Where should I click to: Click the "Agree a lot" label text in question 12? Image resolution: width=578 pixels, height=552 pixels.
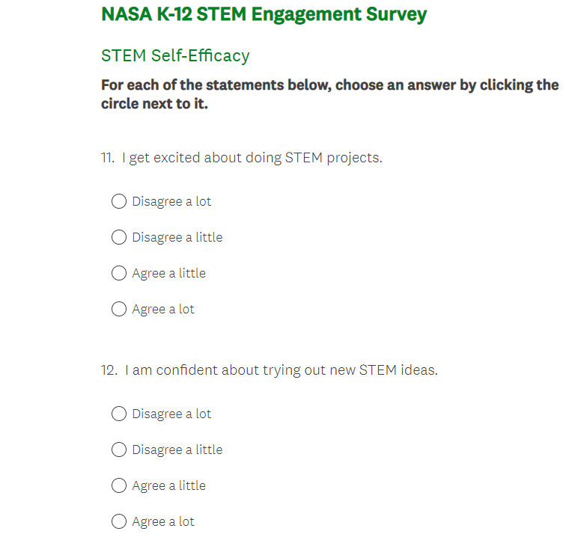click(x=163, y=521)
